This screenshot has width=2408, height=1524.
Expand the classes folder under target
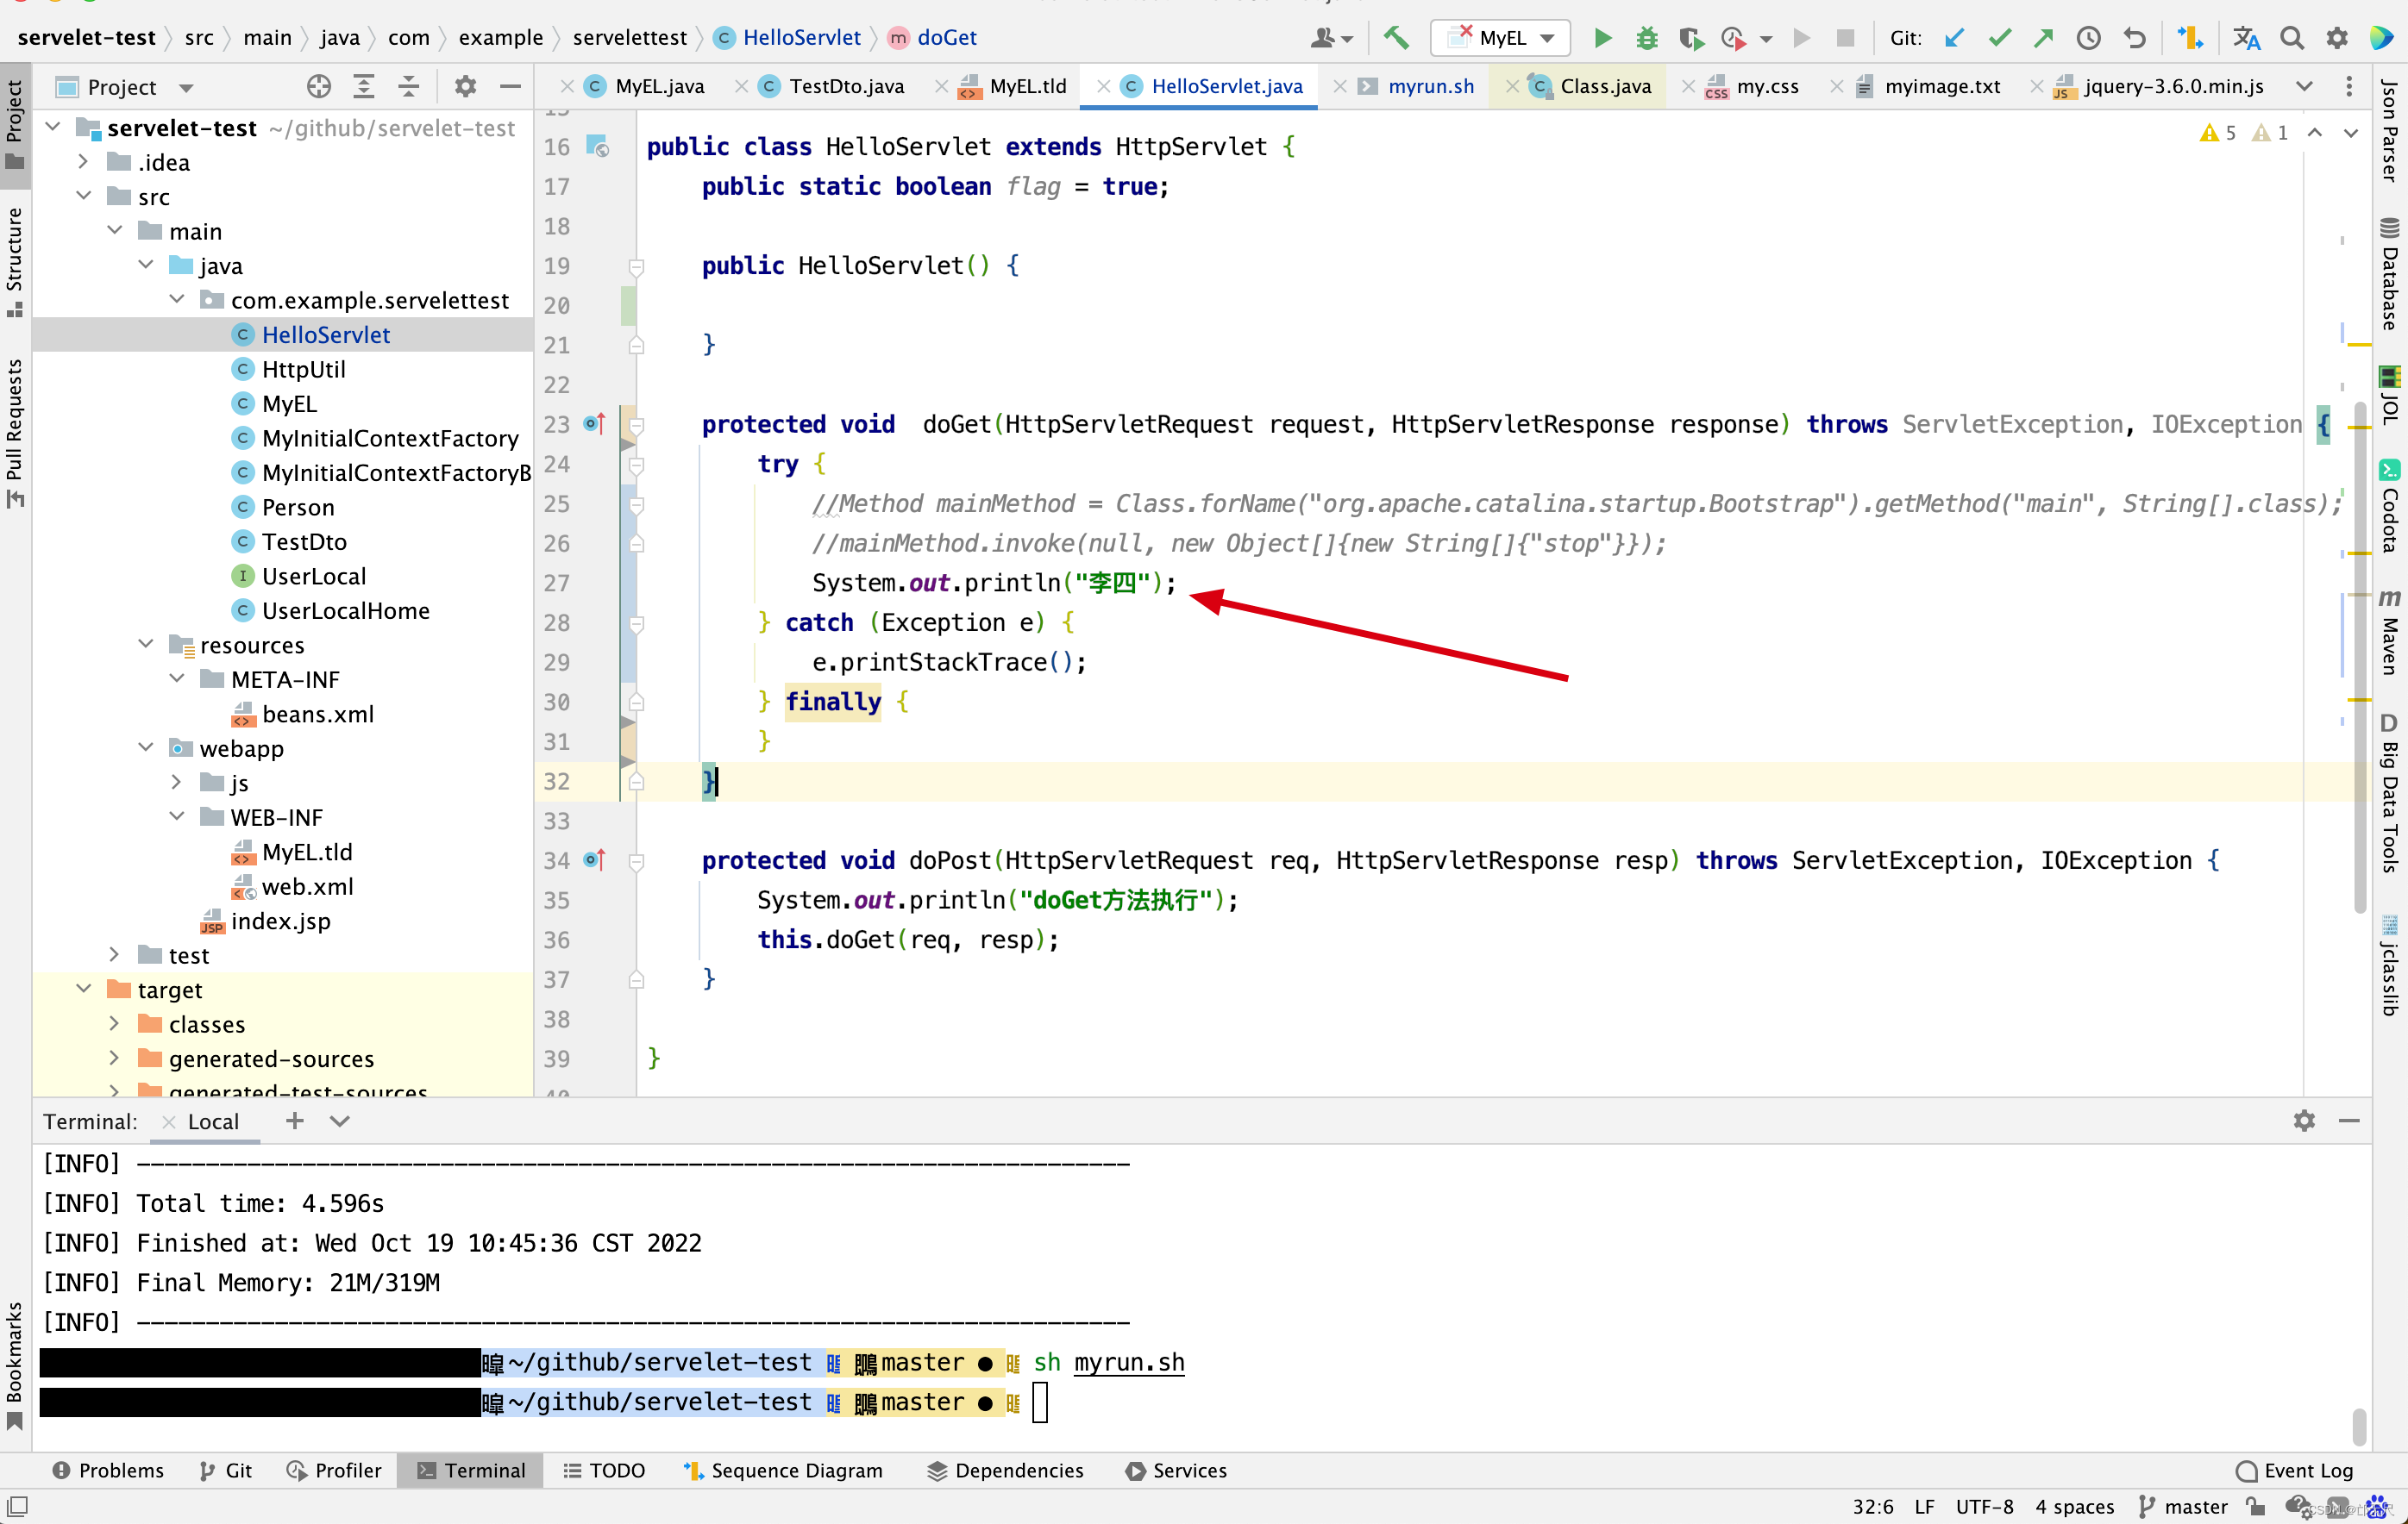point(115,1024)
